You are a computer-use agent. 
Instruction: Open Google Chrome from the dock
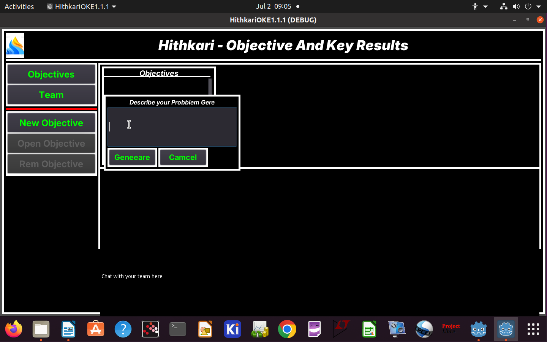(287, 329)
